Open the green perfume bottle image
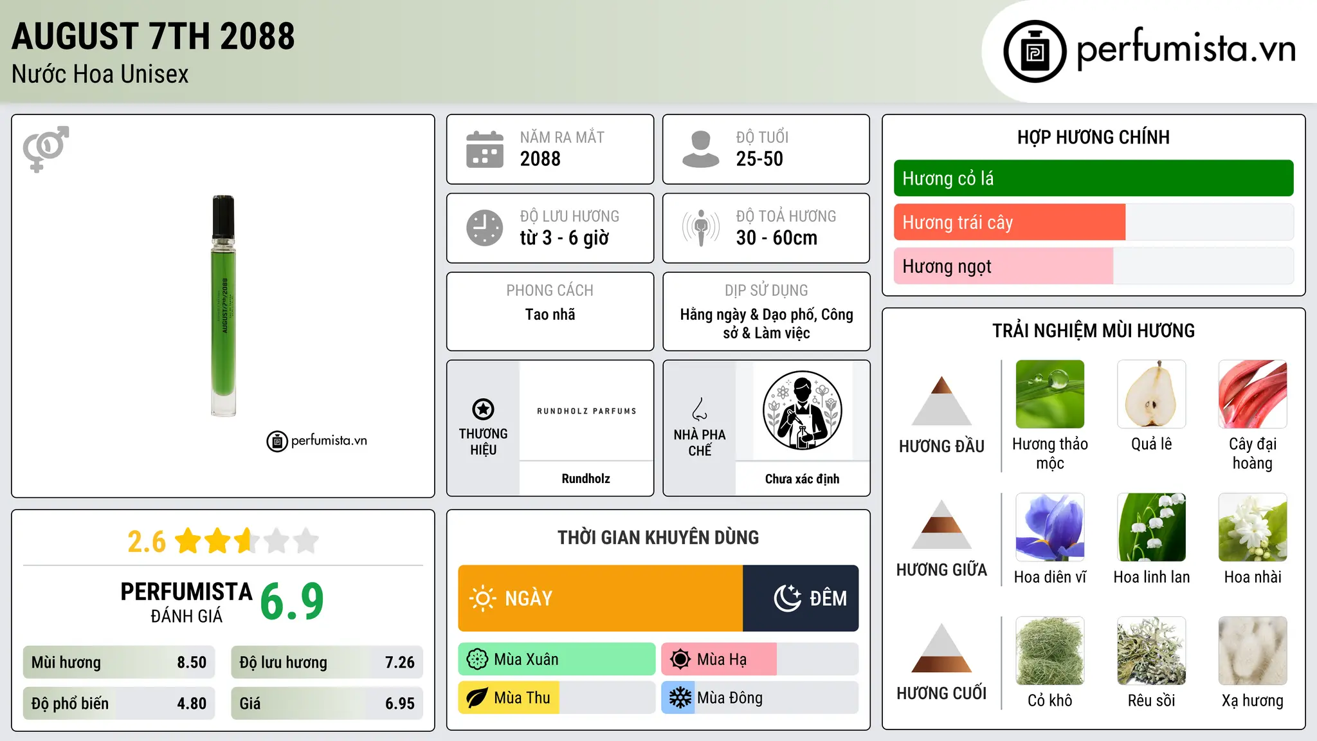Viewport: 1317px width, 741px height. 224,306
